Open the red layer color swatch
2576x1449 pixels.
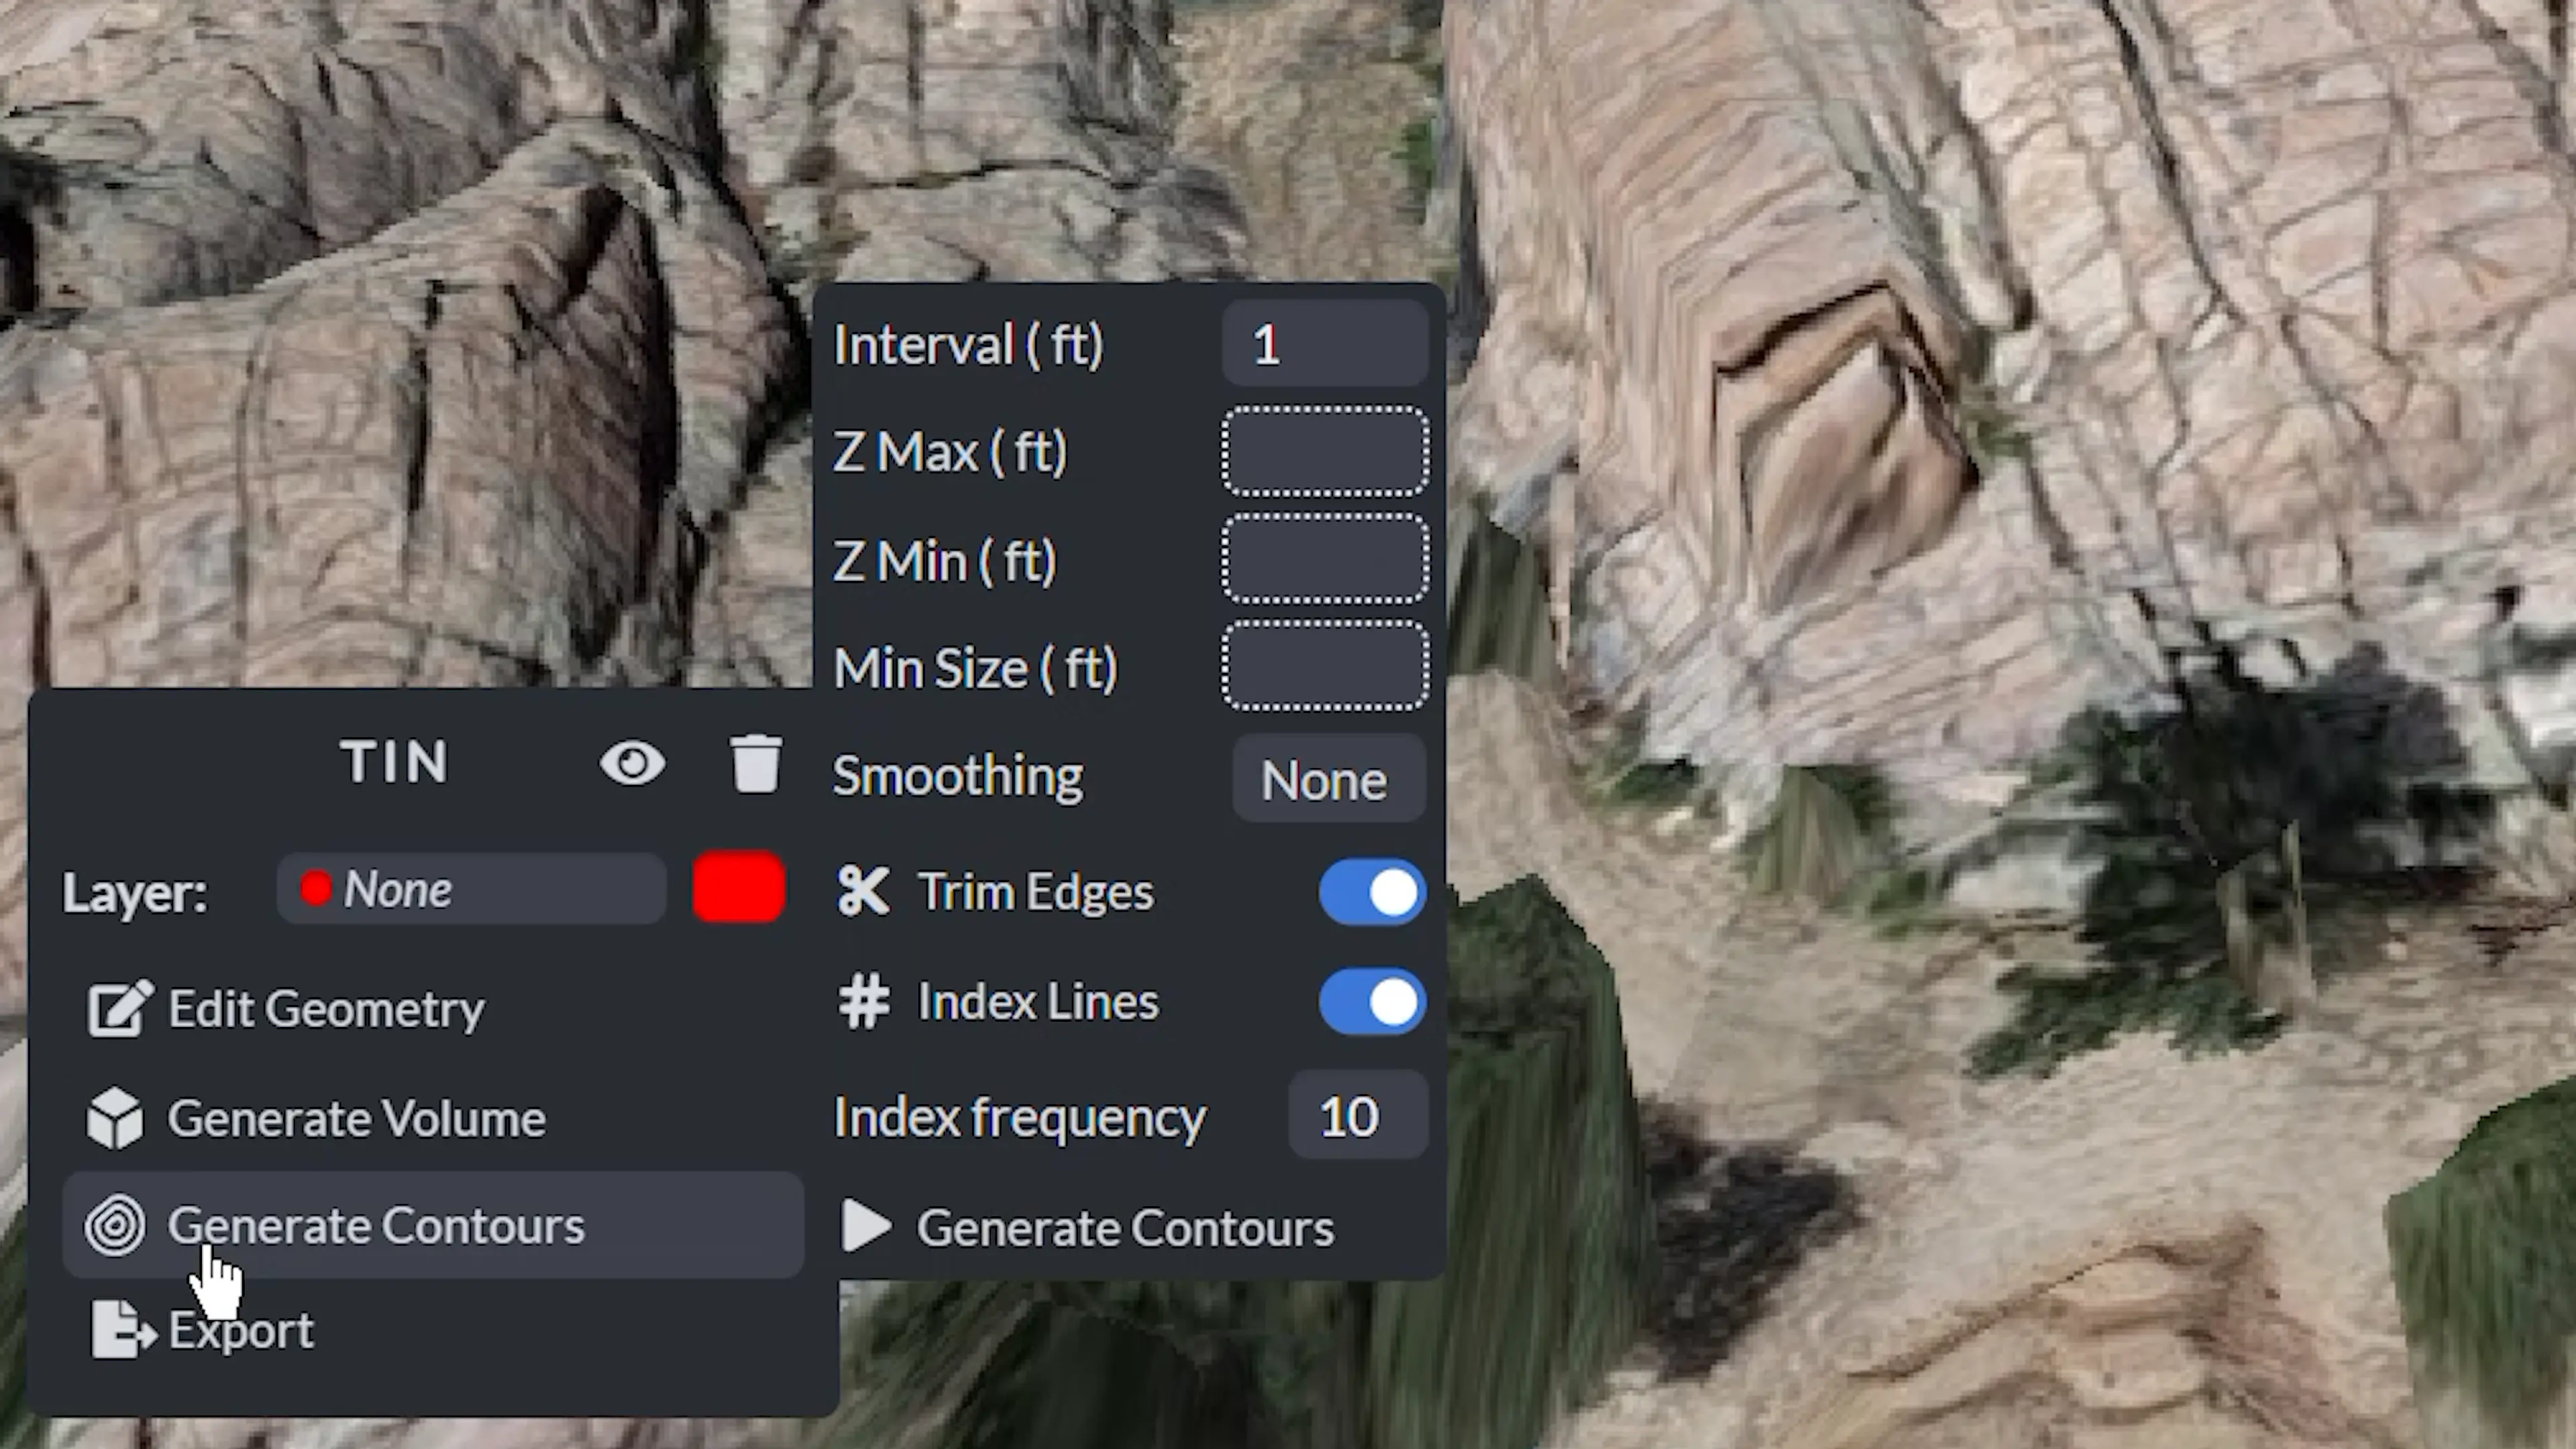click(x=739, y=888)
